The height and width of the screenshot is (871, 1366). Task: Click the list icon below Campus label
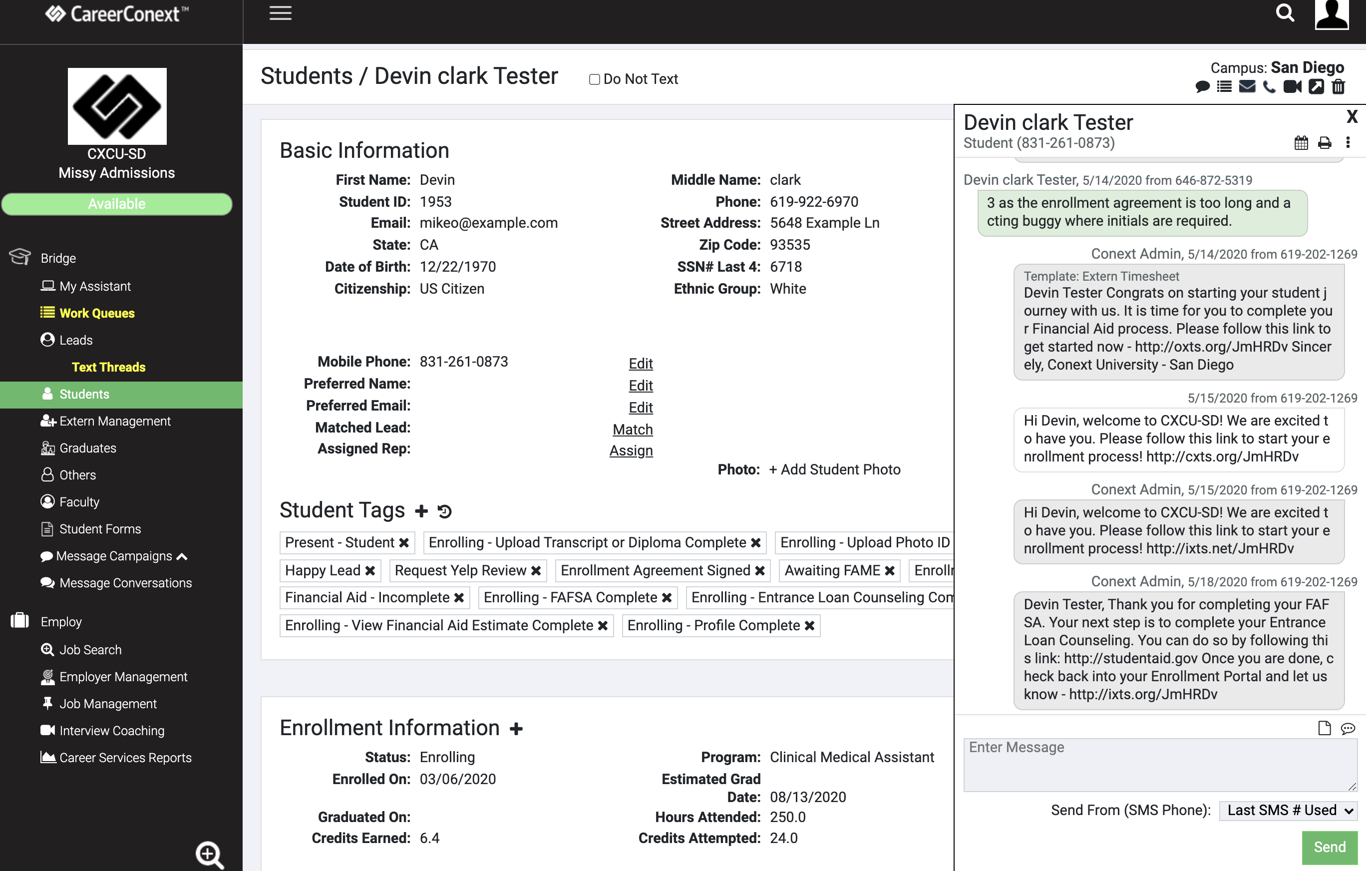click(x=1224, y=87)
